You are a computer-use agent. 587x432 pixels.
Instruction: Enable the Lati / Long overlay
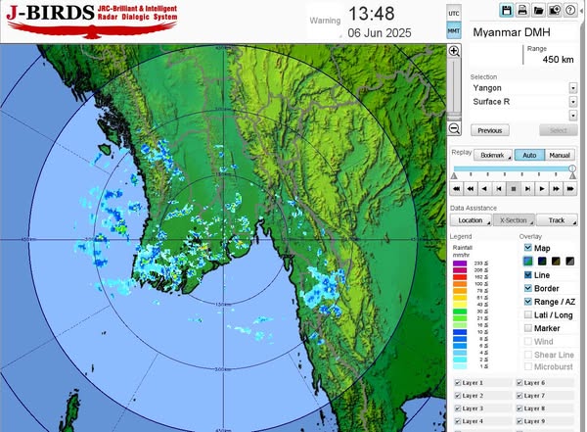point(528,315)
